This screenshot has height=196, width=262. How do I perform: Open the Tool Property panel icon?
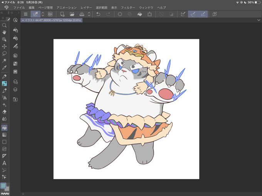[x=15, y=38]
